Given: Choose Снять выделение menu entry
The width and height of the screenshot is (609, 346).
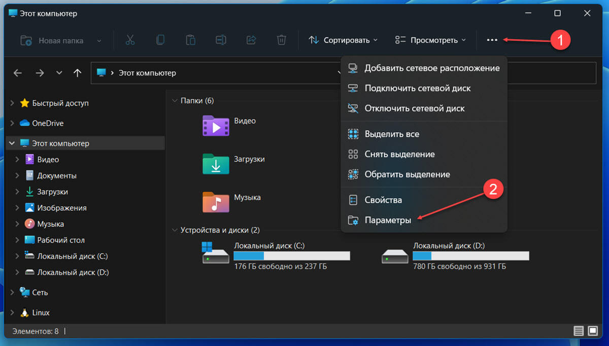Looking at the screenshot, I should (x=424, y=154).
